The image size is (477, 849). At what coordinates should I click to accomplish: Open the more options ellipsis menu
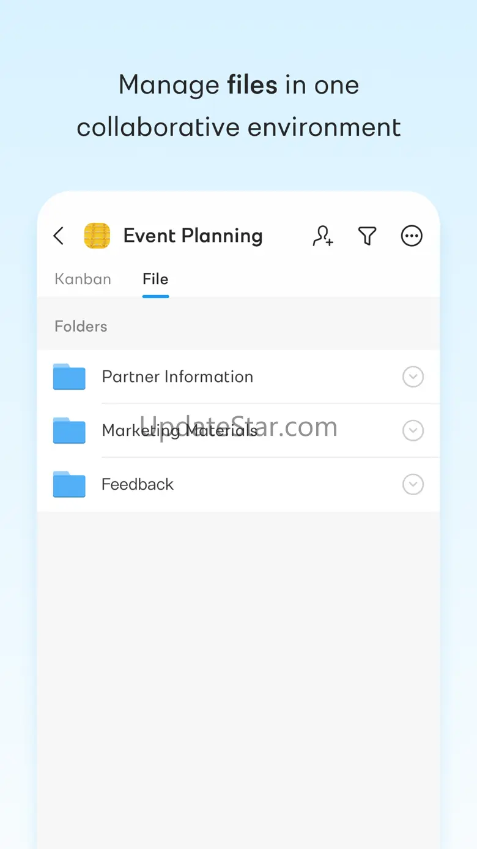click(412, 236)
